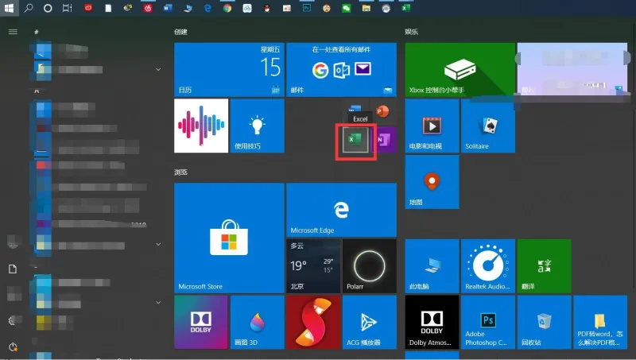Viewport: 636px width, 360px height.
Task: Click the 浏览 tile group header
Action: (181, 172)
